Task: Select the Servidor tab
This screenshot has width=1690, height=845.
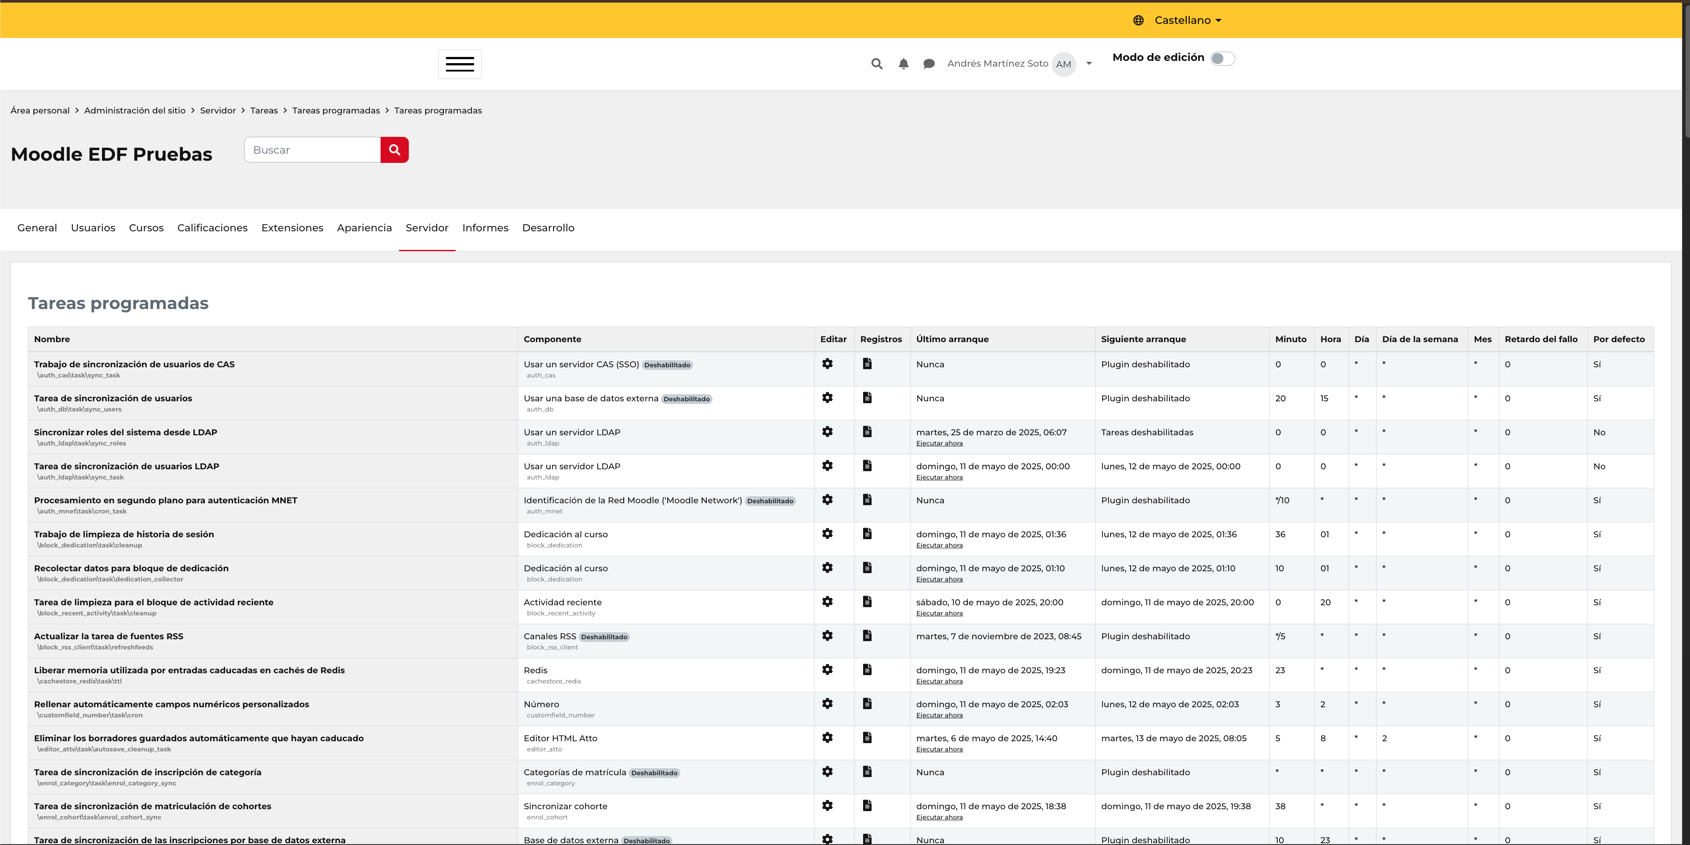Action: pos(427,228)
